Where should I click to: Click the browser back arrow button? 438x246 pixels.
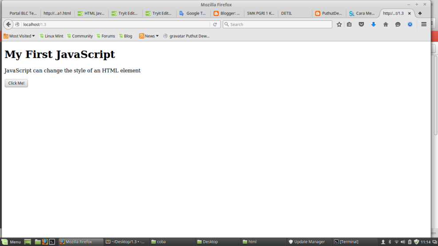(x=8, y=24)
